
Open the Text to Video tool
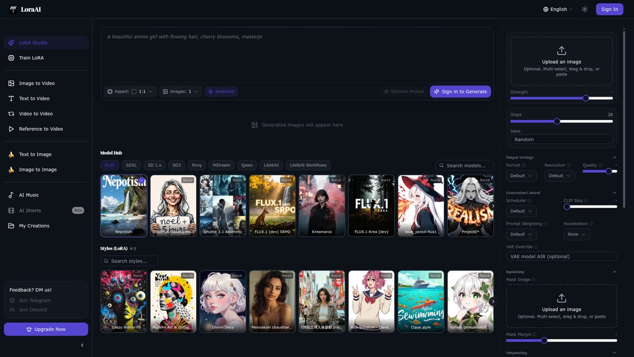click(x=46, y=98)
